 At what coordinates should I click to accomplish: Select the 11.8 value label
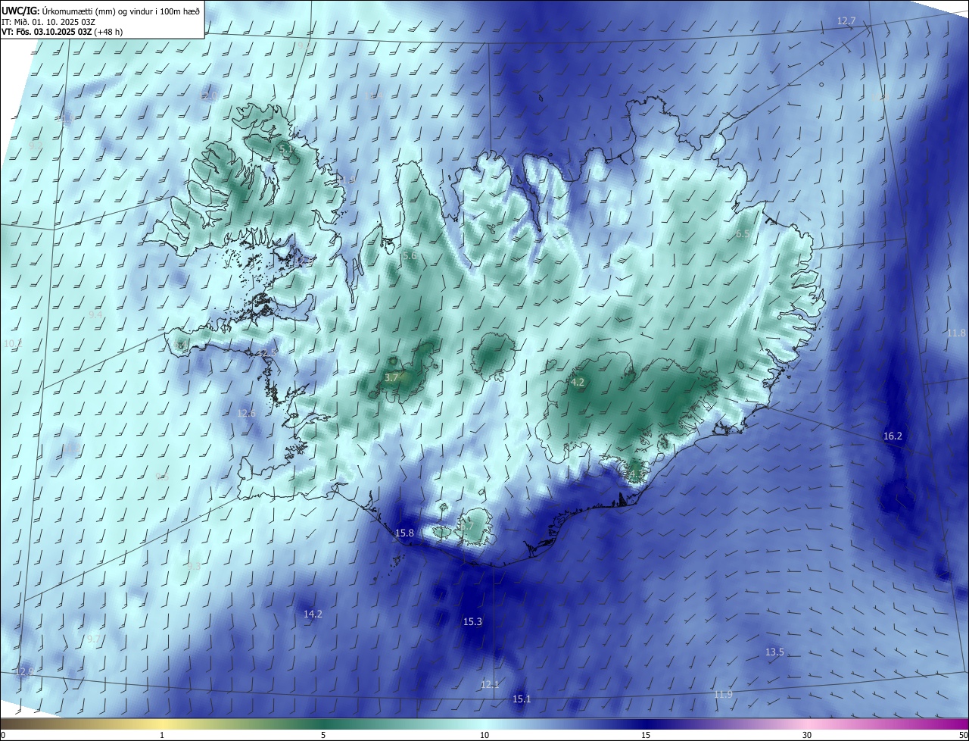click(x=957, y=333)
